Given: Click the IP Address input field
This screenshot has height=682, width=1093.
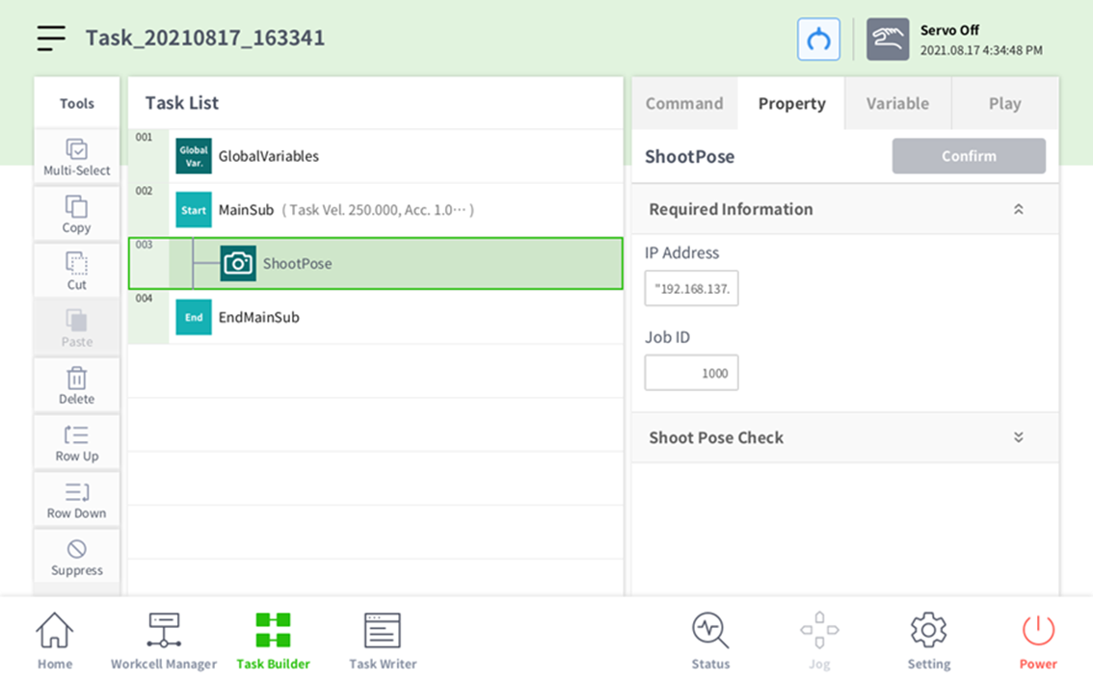Looking at the screenshot, I should [x=691, y=288].
